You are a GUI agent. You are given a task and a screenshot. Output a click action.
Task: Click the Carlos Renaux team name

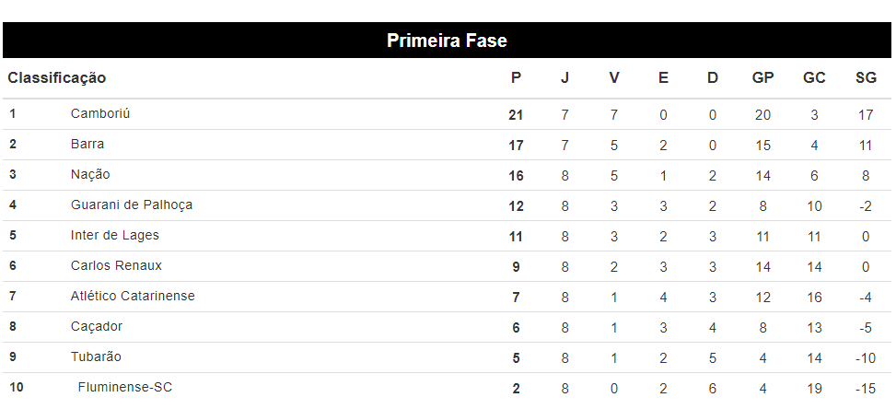pyautogui.click(x=116, y=265)
